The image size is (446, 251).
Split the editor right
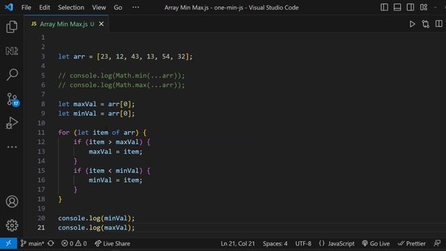(439, 24)
